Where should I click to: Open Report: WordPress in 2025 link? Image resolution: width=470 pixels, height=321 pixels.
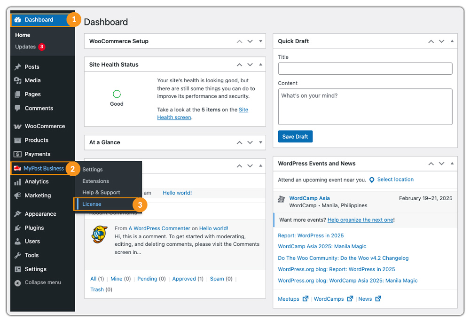coord(311,235)
